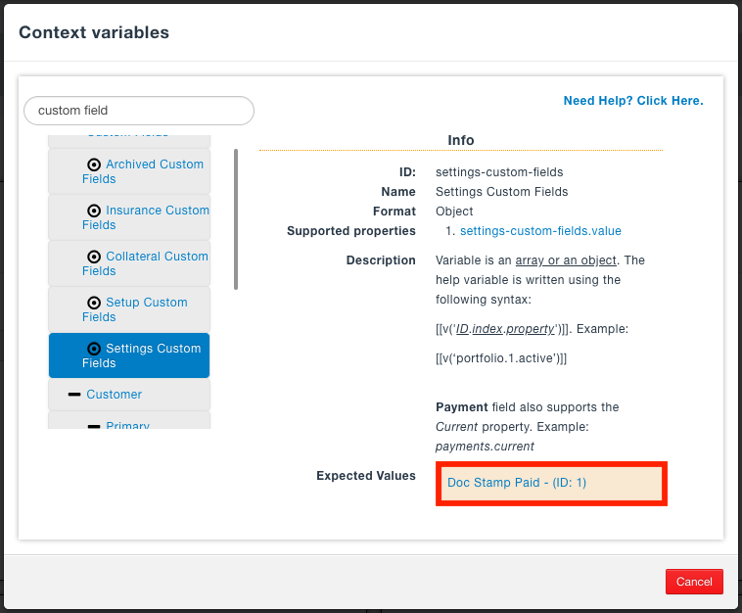The width and height of the screenshot is (742, 613).
Task: Collapse the Customer tree node
Action: click(x=74, y=395)
